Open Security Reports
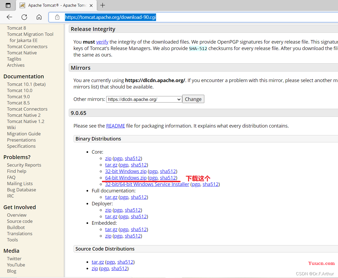This screenshot has width=338, height=278. 24,165
